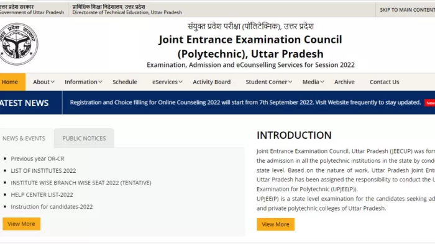
Task: Switch to the Public Notices tab
Action: tap(84, 138)
